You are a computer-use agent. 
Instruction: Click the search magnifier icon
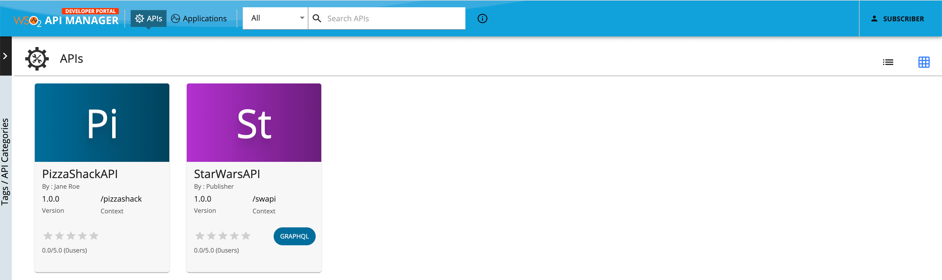[317, 18]
